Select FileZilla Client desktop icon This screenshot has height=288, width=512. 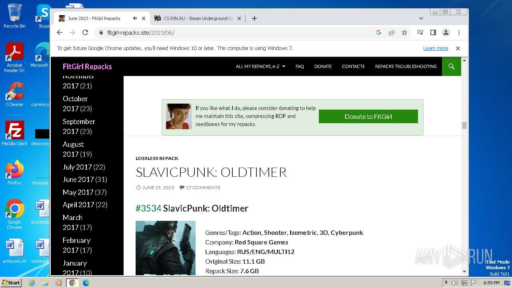14,133
